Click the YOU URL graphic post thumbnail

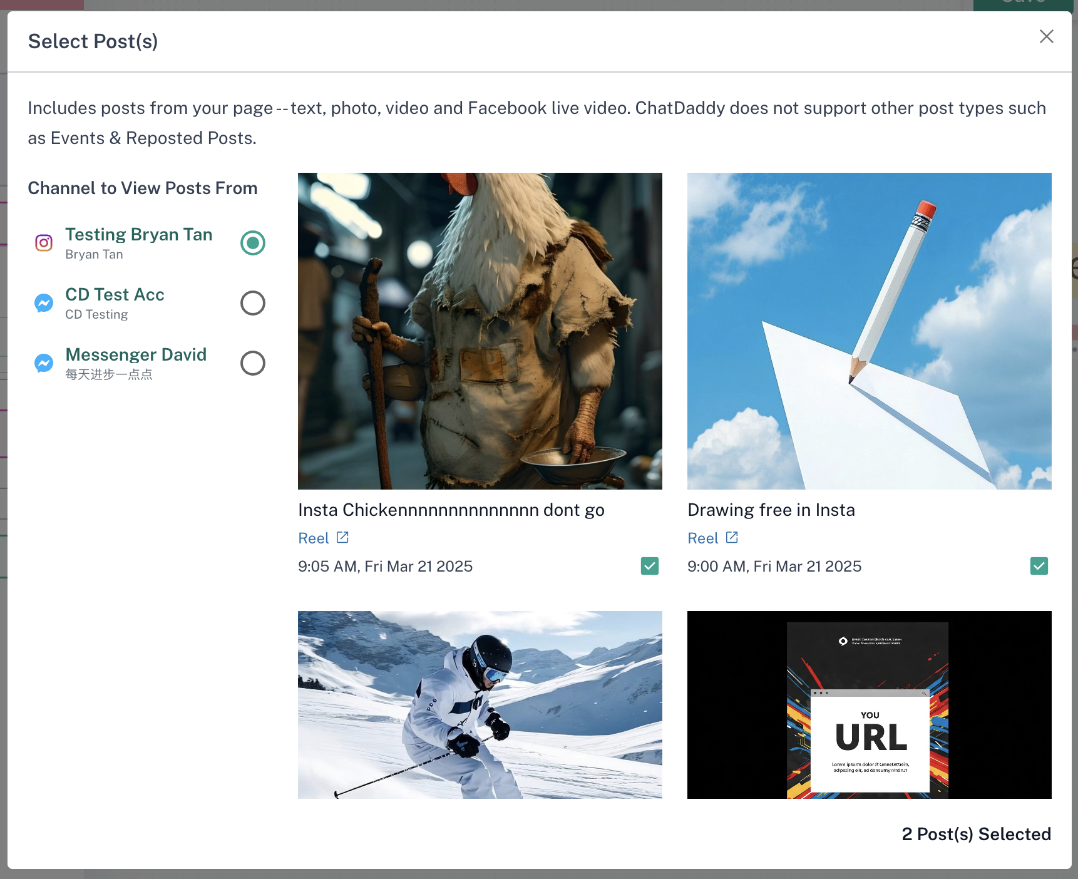pyautogui.click(x=869, y=705)
